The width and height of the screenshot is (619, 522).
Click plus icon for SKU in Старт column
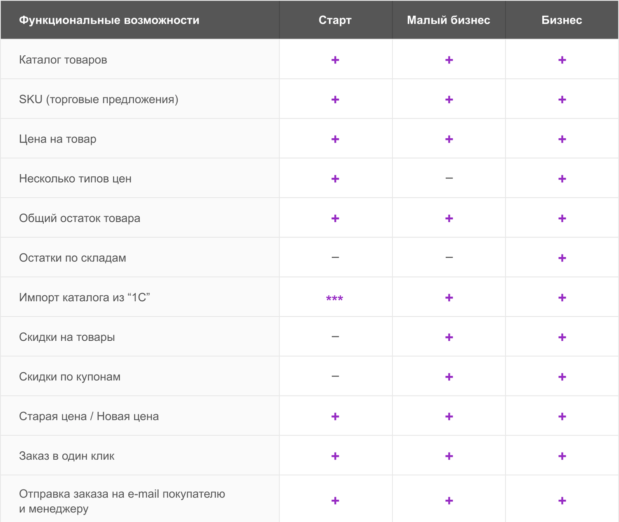point(335,100)
